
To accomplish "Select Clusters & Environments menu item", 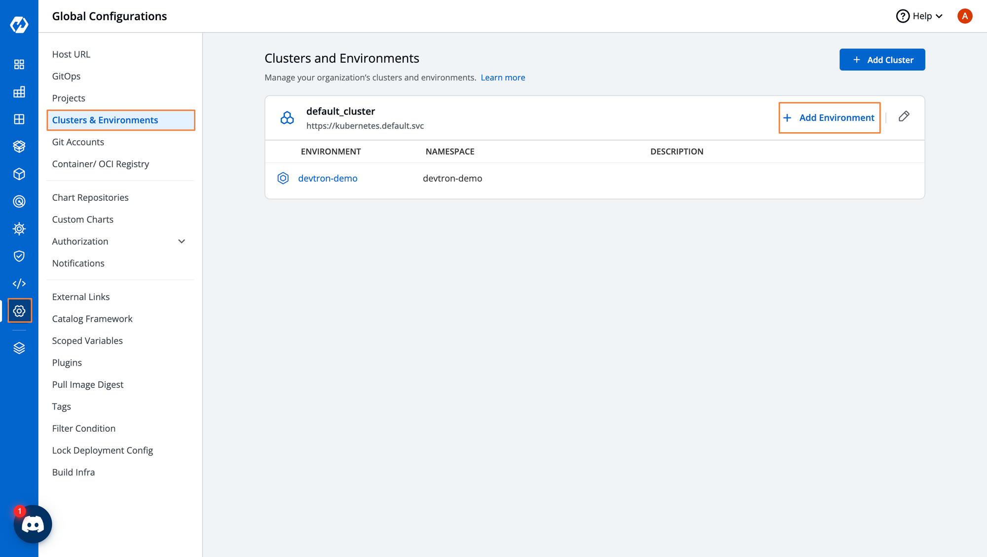I will pyautogui.click(x=121, y=120).
